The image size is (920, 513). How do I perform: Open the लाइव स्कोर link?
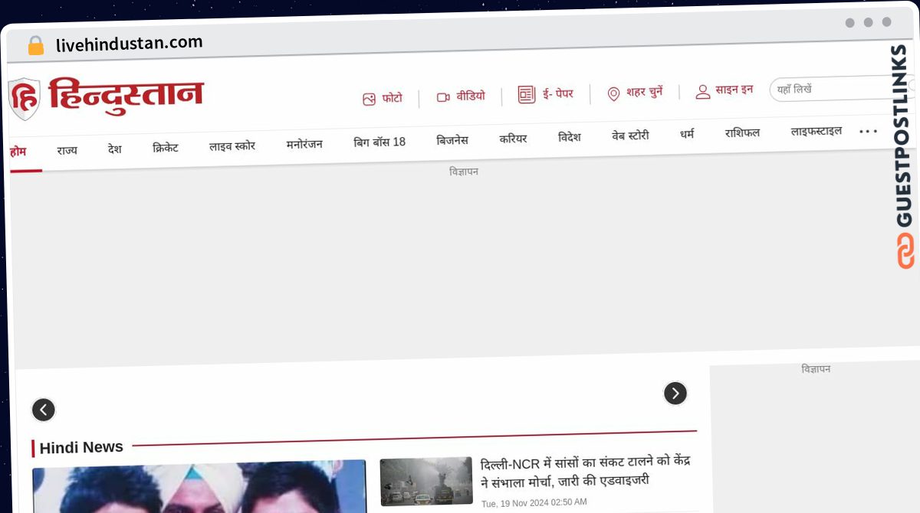pos(232,145)
